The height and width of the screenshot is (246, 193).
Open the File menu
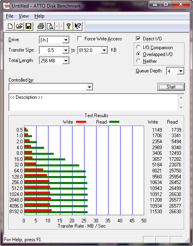[x=10, y=16]
